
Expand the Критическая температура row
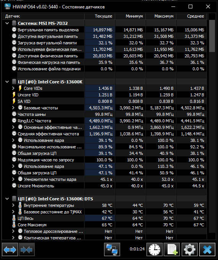[x=13, y=237]
